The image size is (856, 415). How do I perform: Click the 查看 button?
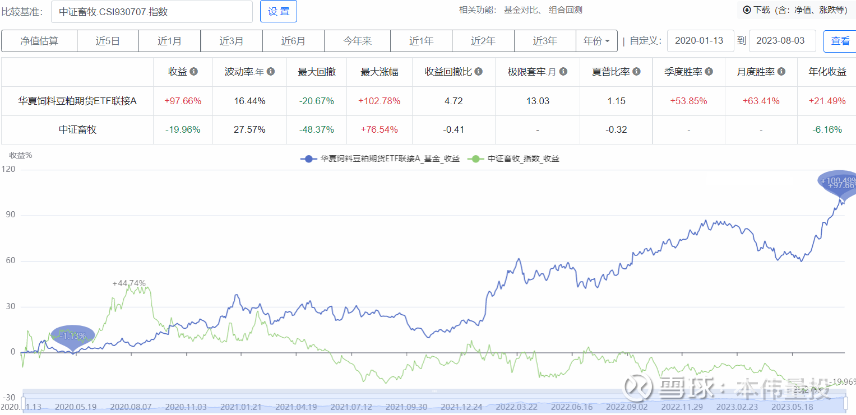point(840,41)
